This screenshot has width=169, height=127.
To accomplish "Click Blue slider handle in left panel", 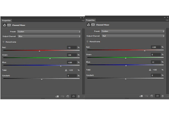I will coord(61,66).
